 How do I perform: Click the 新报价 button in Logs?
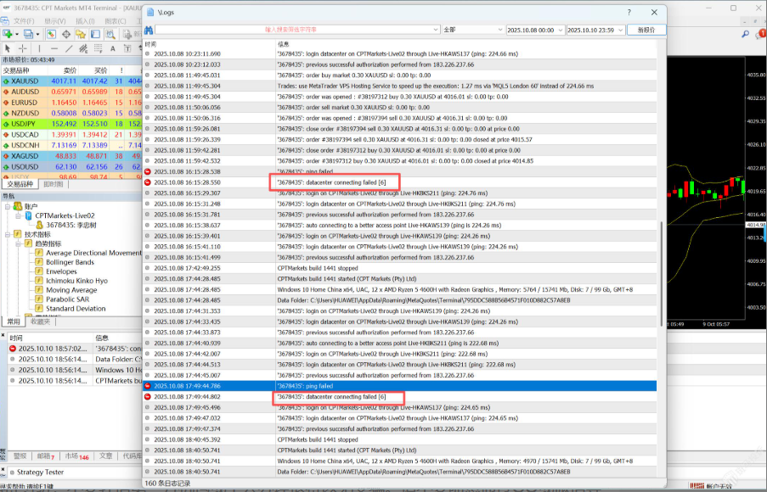(x=646, y=30)
